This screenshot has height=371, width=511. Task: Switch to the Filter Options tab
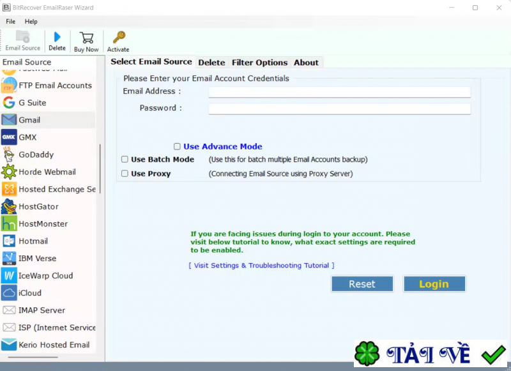[259, 62]
